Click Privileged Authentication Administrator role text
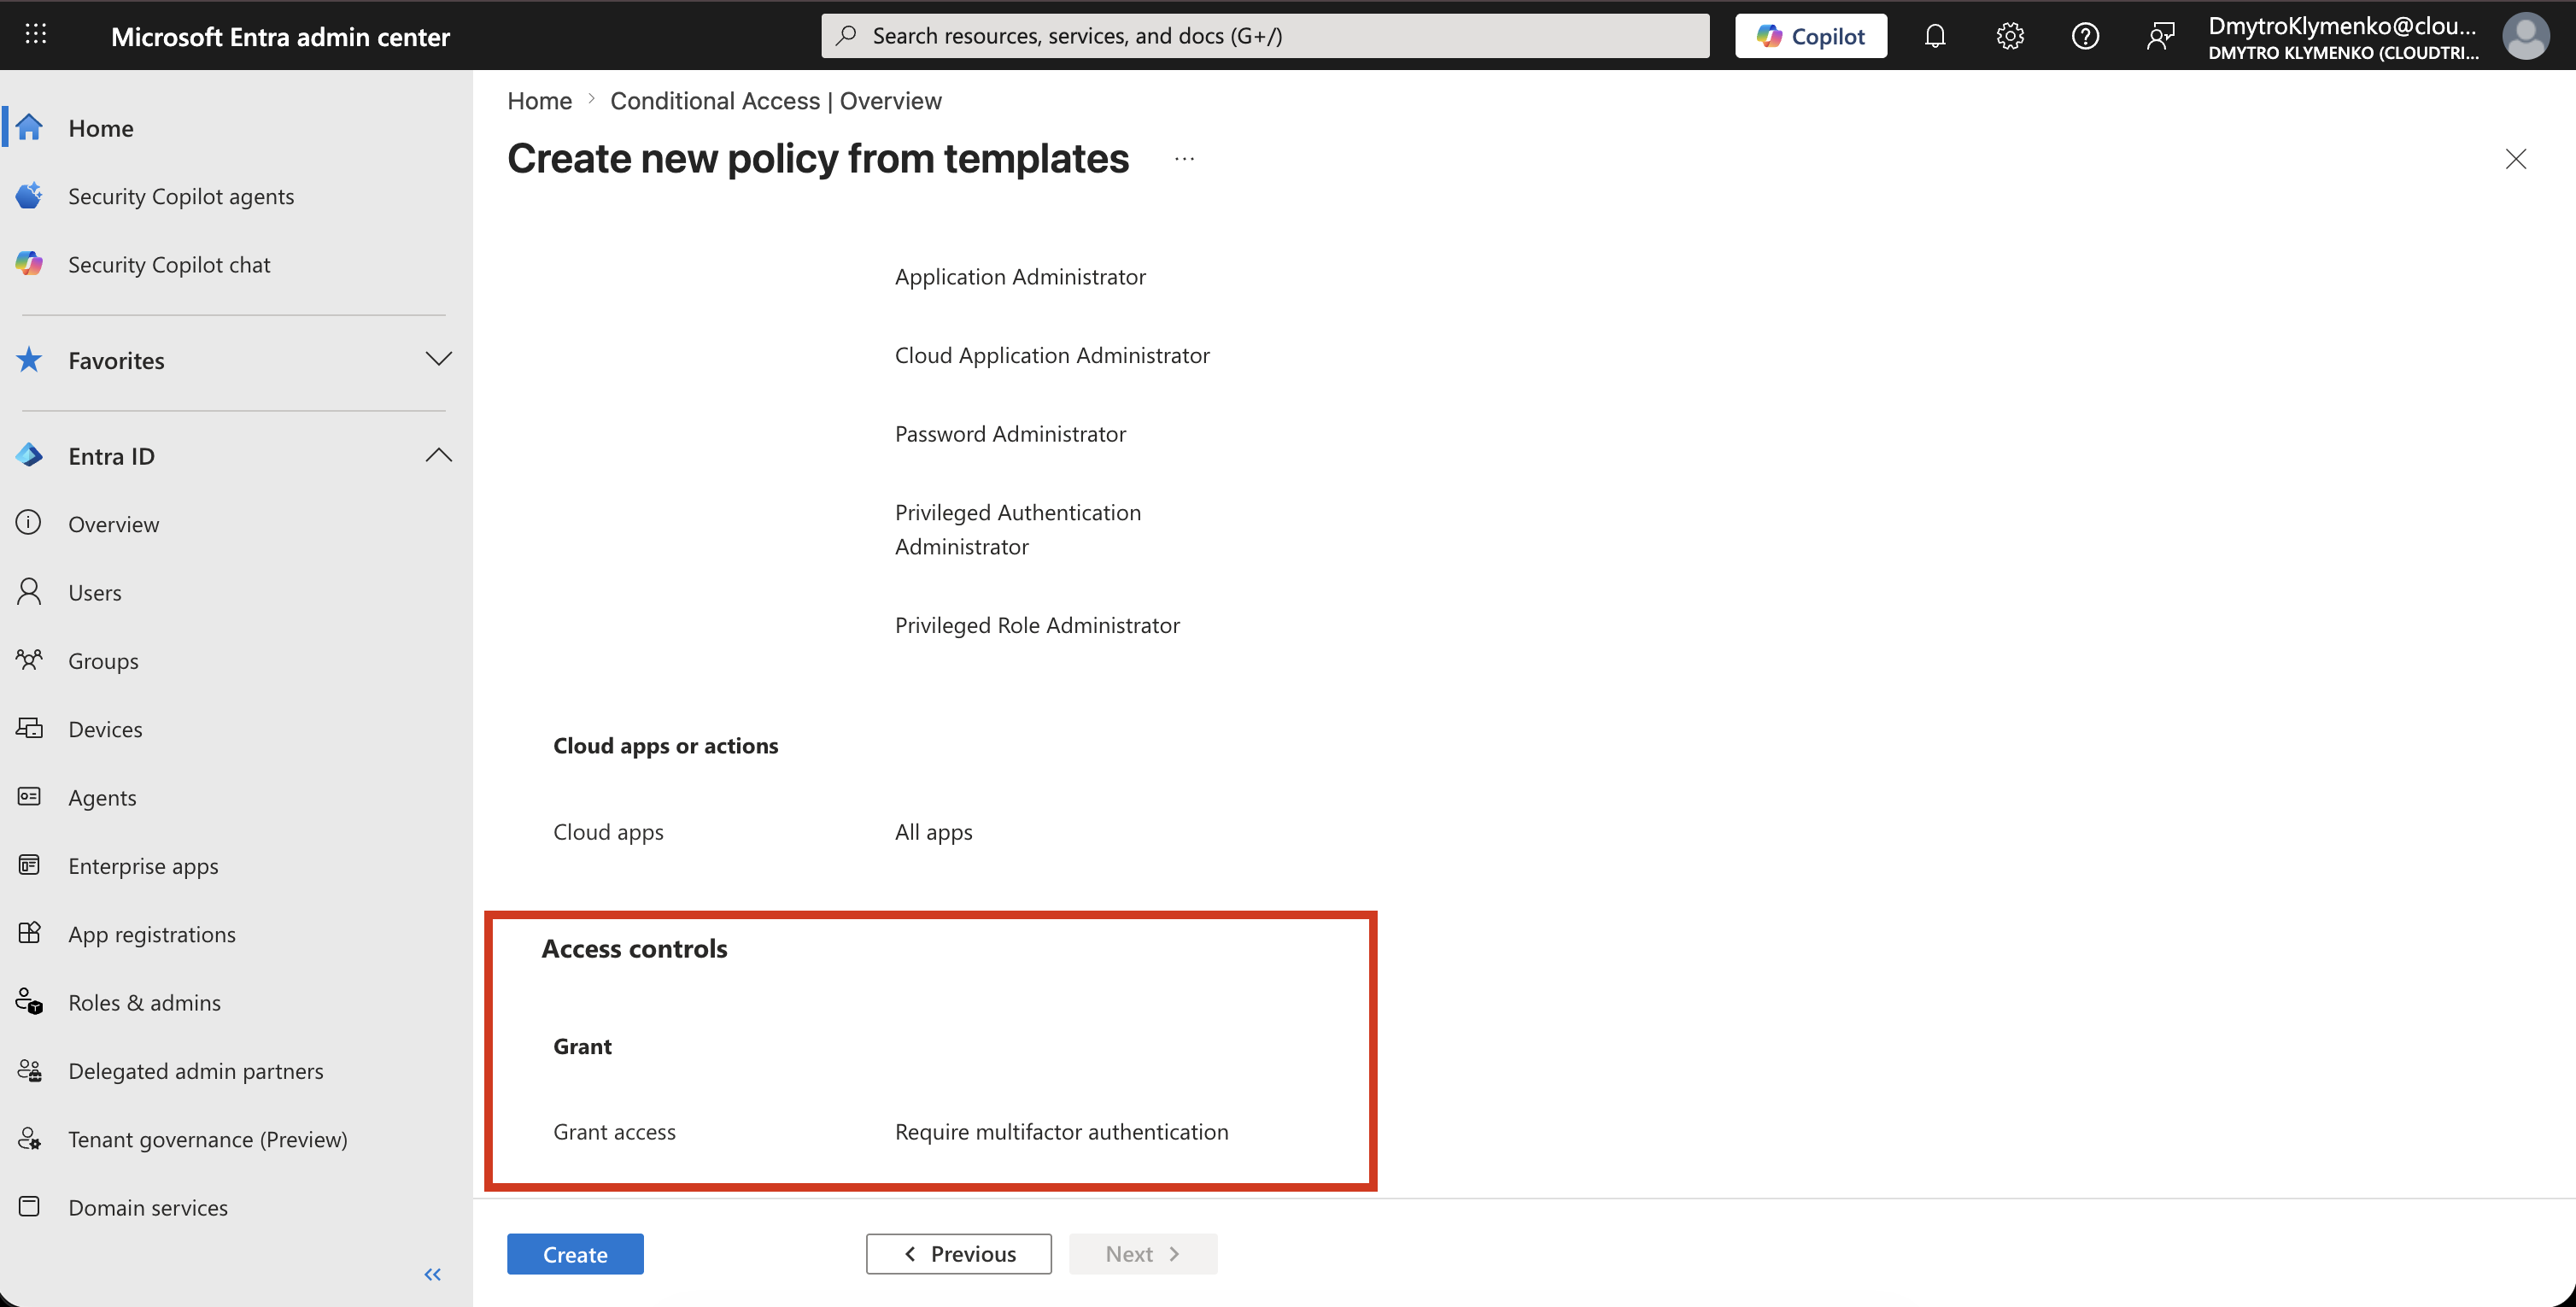This screenshot has width=2576, height=1307. (1018, 529)
